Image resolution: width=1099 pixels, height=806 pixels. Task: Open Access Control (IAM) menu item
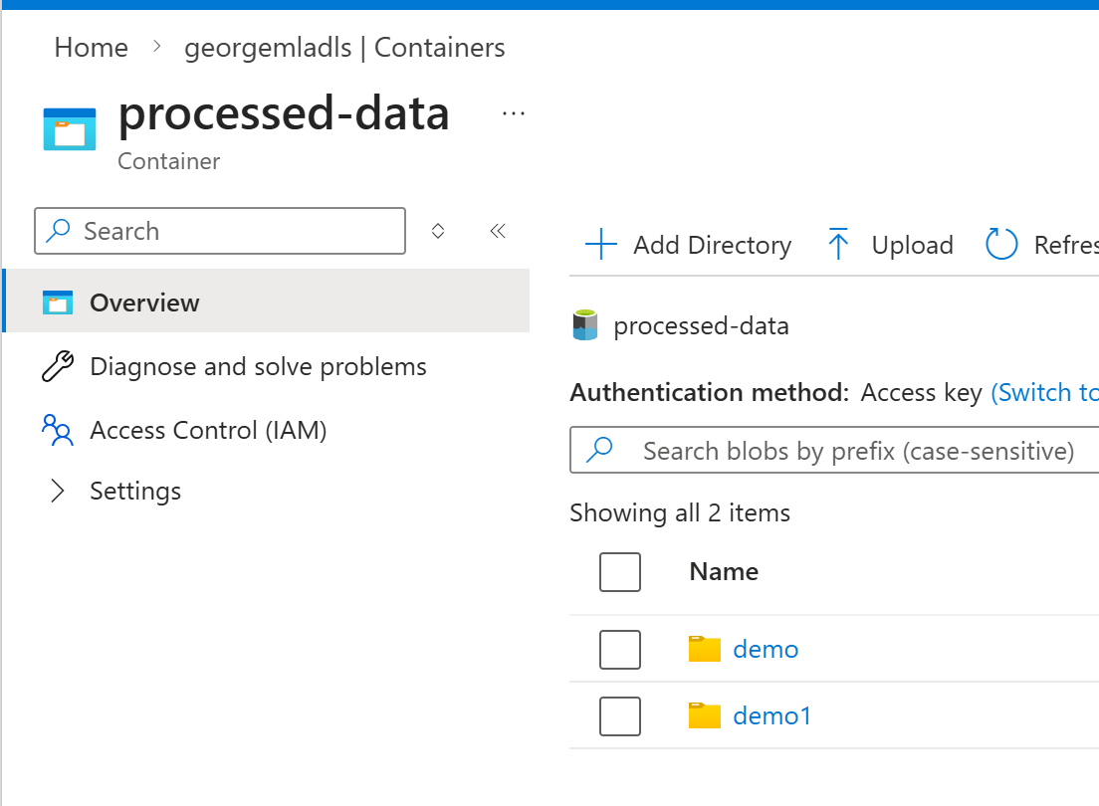[x=208, y=431]
